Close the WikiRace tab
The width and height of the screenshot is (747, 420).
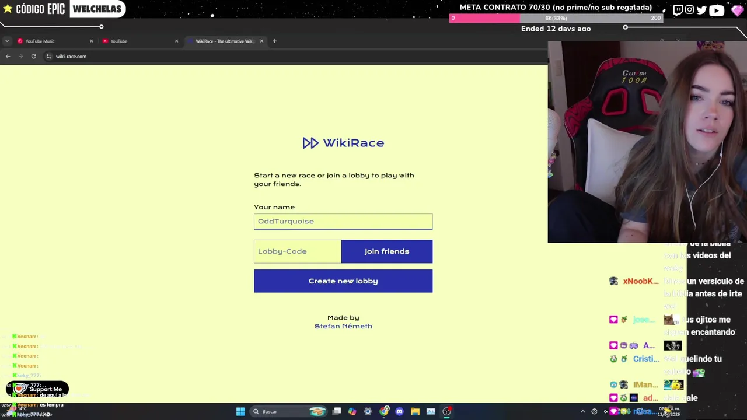(261, 41)
